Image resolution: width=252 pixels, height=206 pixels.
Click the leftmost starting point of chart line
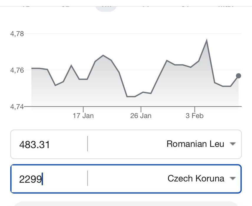pos(32,68)
